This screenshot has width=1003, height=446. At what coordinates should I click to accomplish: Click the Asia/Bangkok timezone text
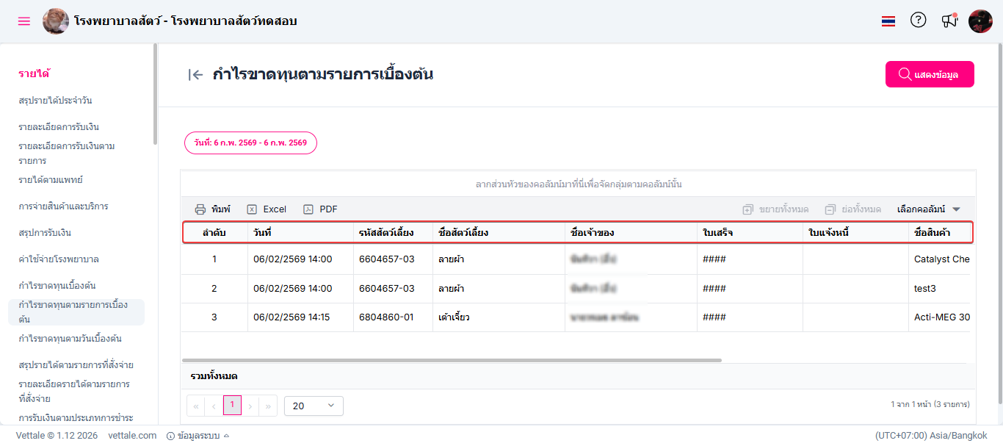tap(931, 436)
